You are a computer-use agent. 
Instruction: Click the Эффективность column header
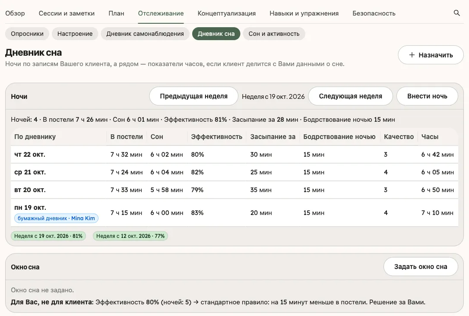tap(216, 136)
